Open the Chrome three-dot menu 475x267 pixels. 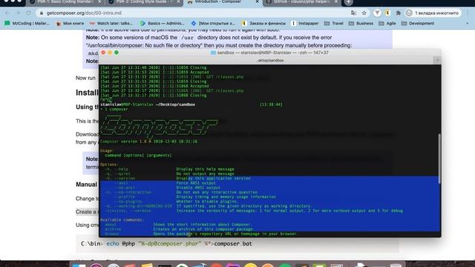click(x=468, y=13)
